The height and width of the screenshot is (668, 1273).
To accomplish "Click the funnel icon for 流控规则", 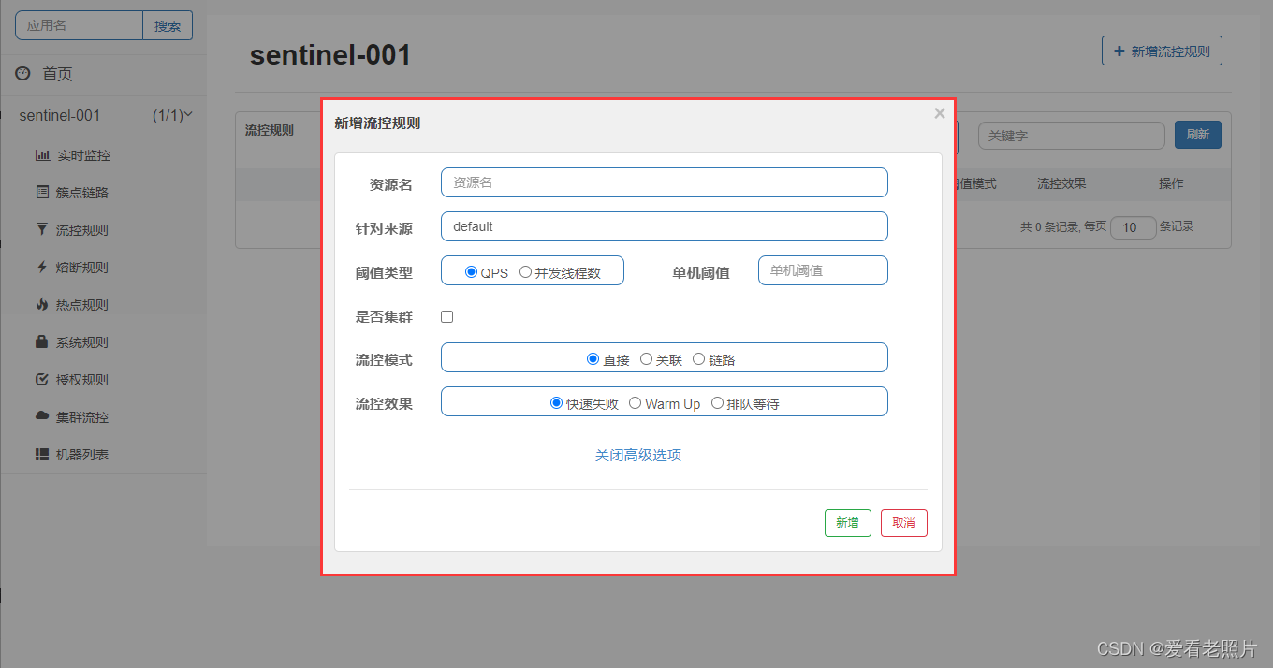I will 41,229.
